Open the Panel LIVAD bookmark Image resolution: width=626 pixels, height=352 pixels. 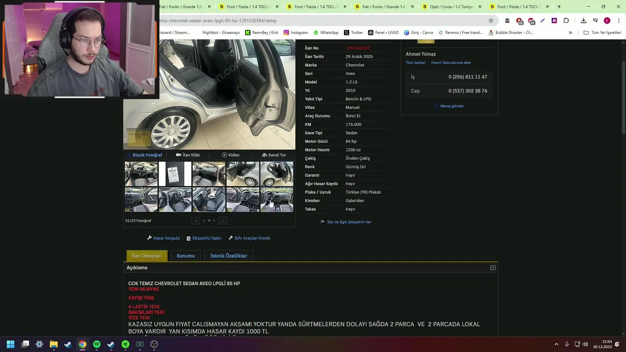tap(383, 32)
